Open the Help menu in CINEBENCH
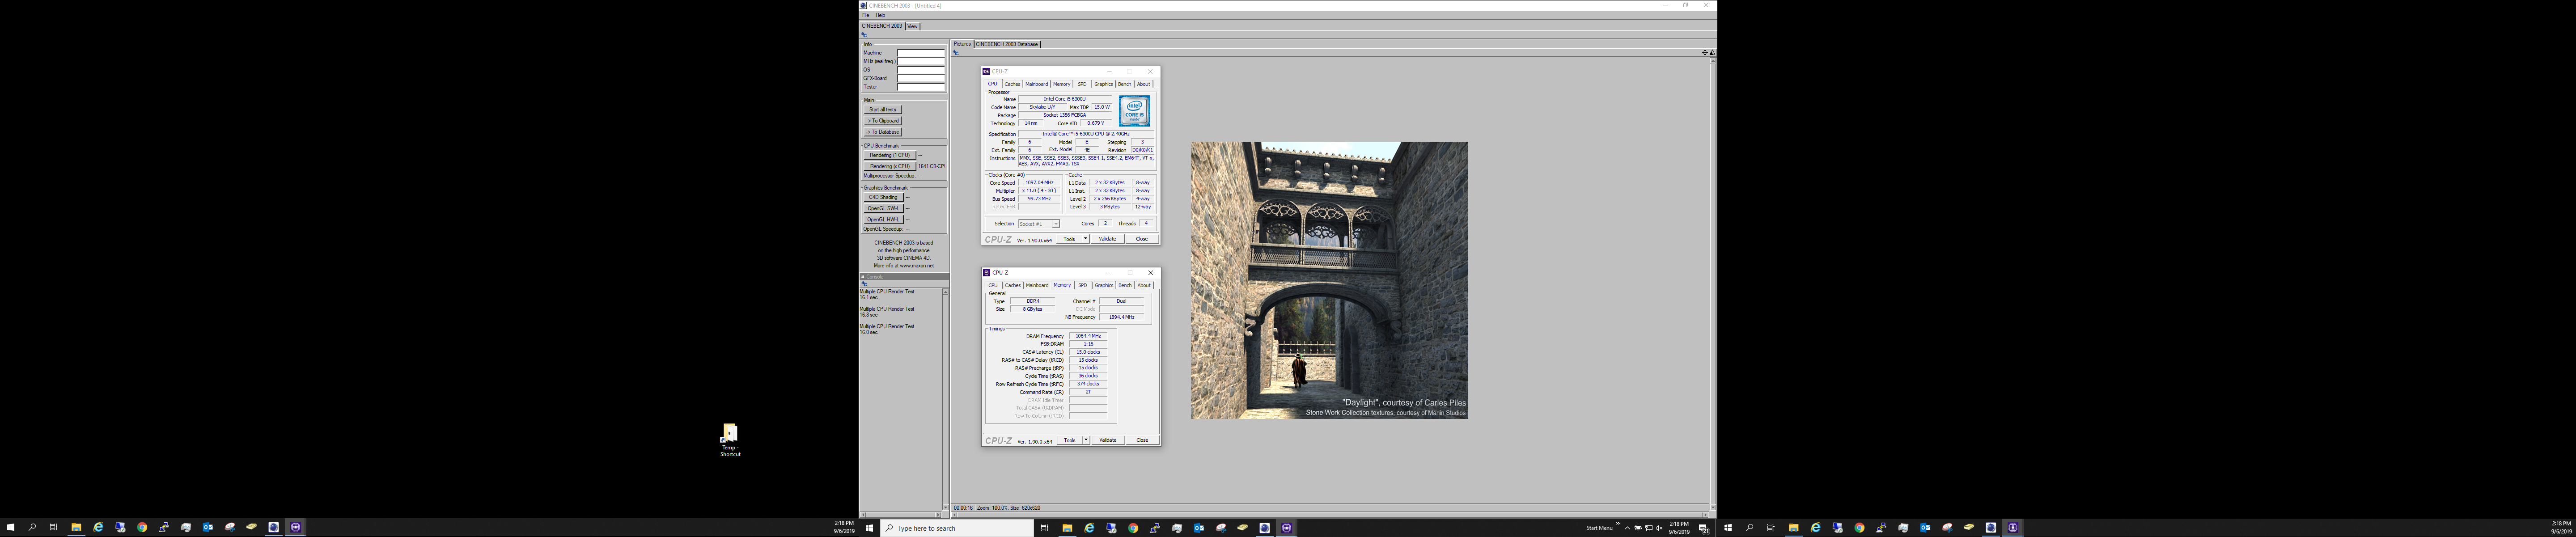The image size is (2576, 537). [x=880, y=15]
